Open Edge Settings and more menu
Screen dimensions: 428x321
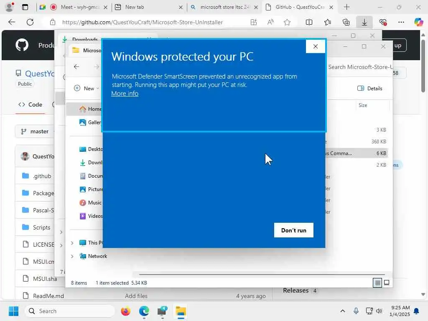(x=401, y=22)
